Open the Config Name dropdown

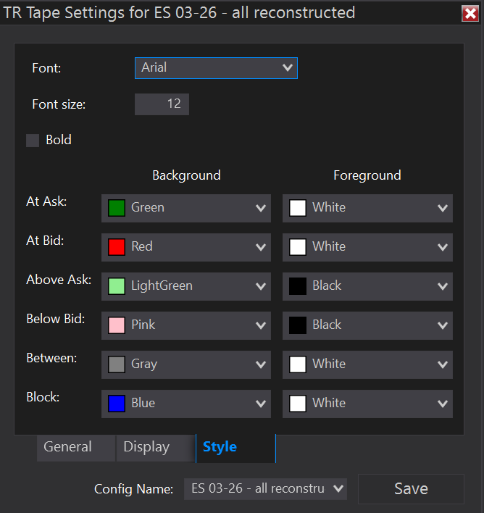point(265,489)
